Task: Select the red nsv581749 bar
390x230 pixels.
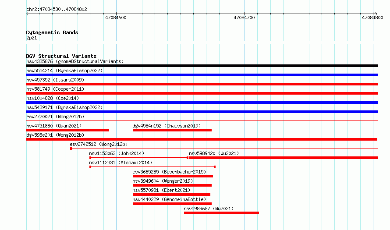Action: 202,93
